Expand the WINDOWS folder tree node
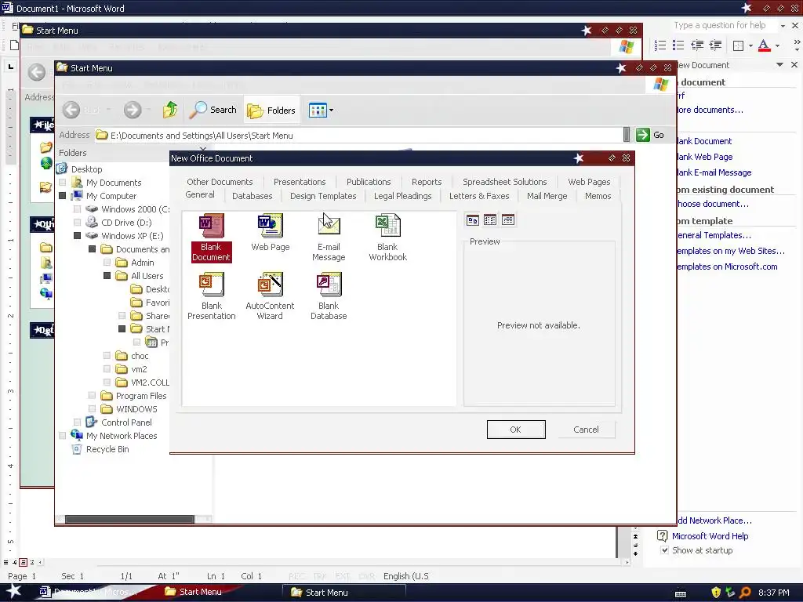 pyautogui.click(x=93, y=408)
